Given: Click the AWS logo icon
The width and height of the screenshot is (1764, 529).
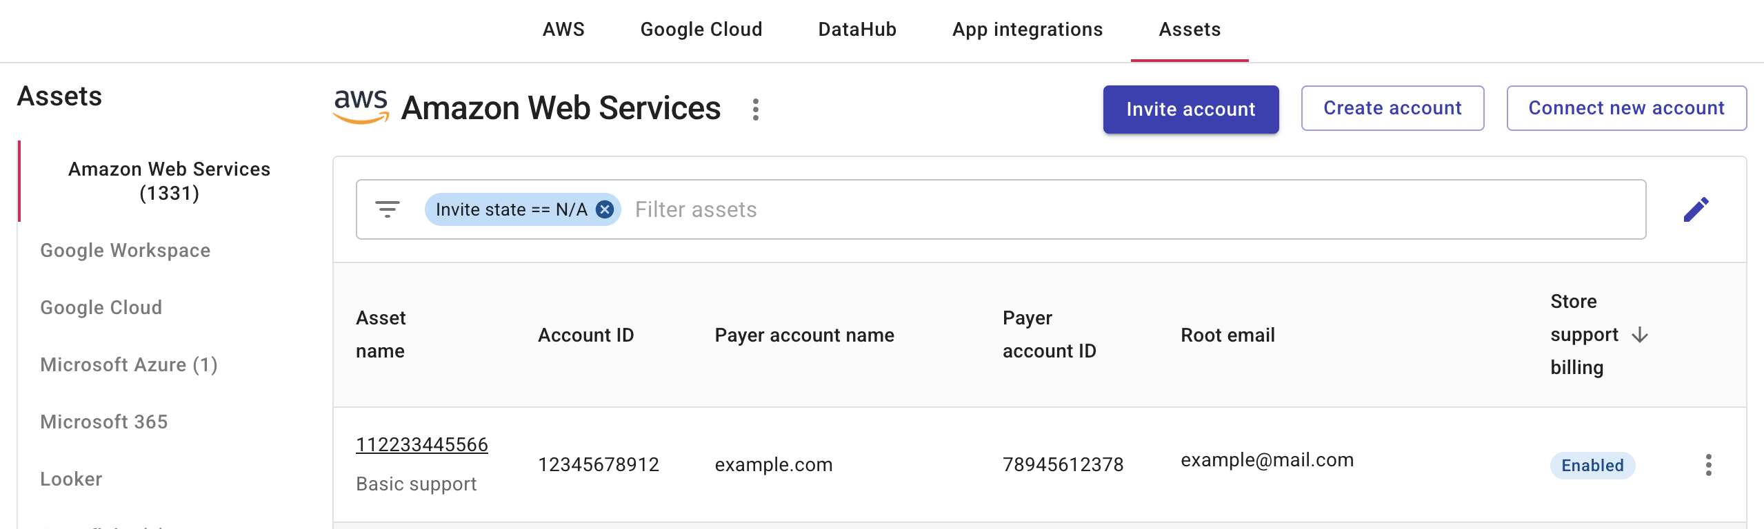Looking at the screenshot, I should (x=361, y=107).
